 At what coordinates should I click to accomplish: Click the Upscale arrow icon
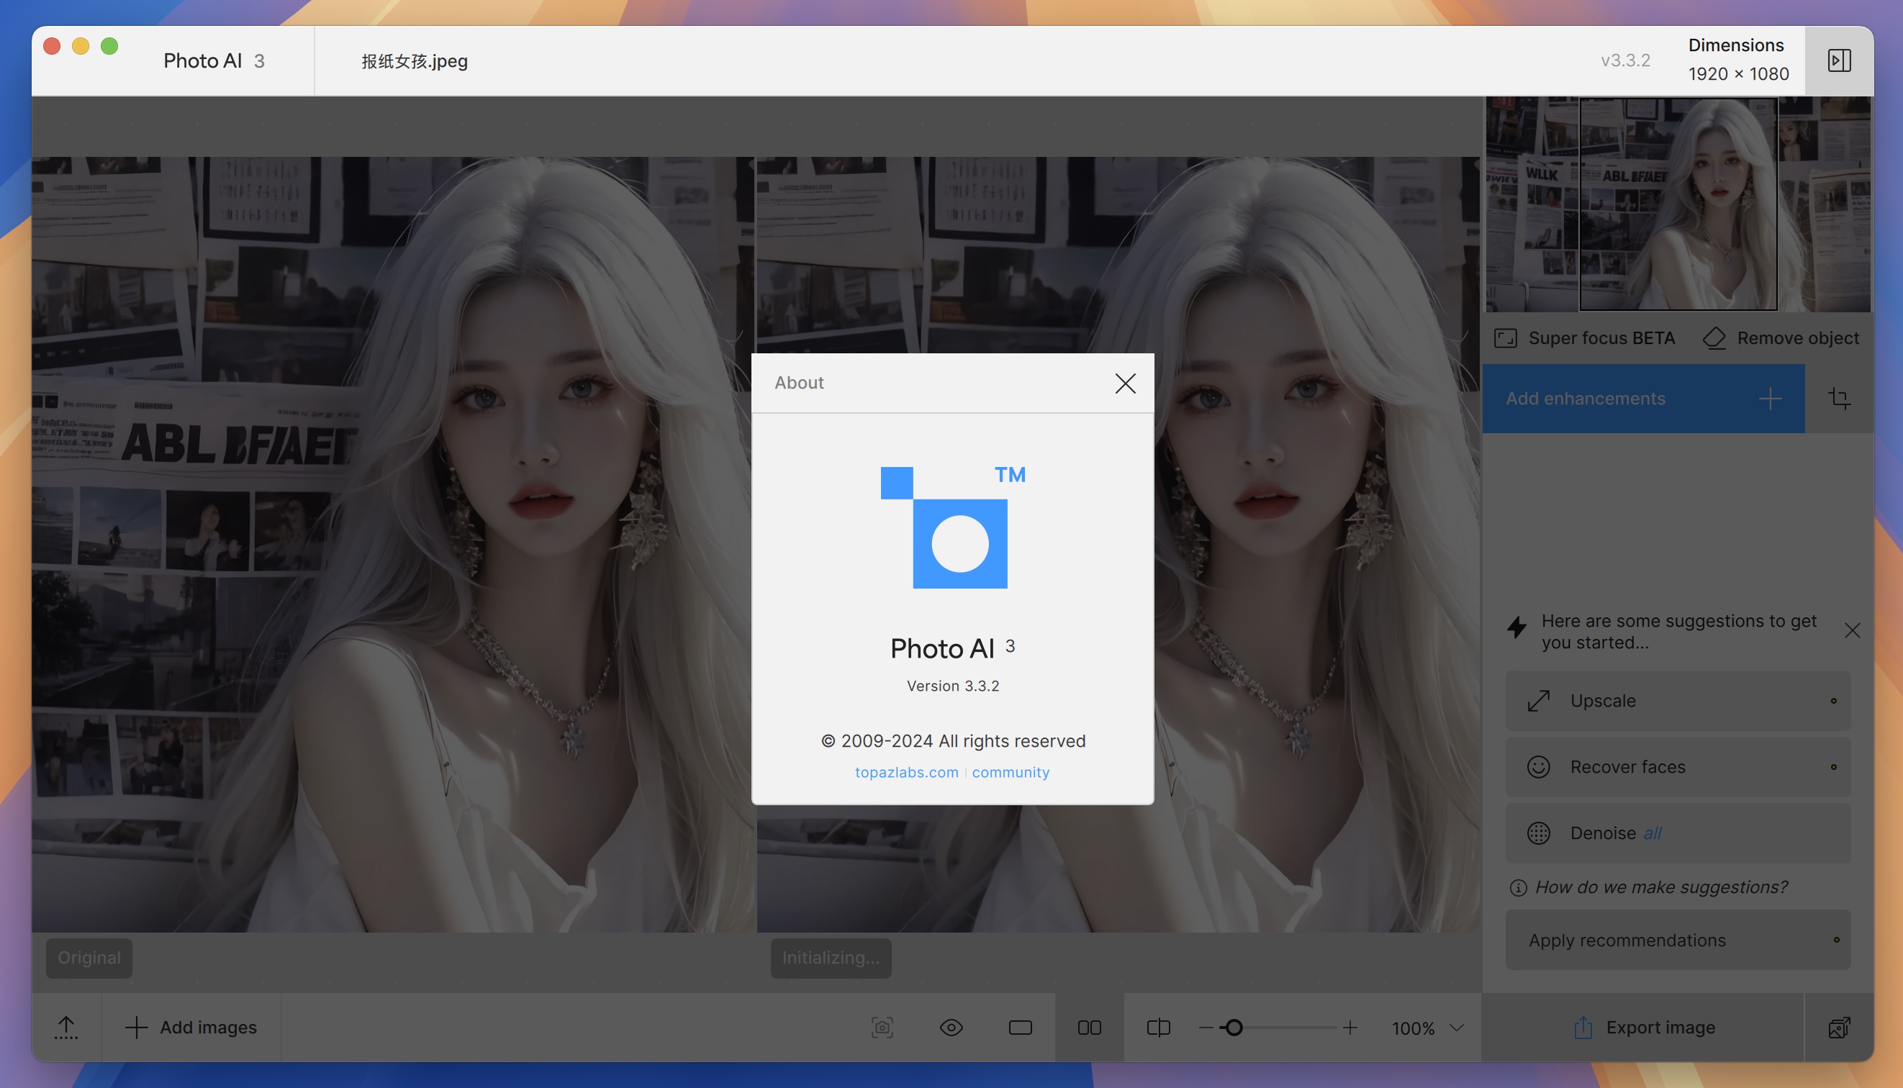coord(1538,701)
